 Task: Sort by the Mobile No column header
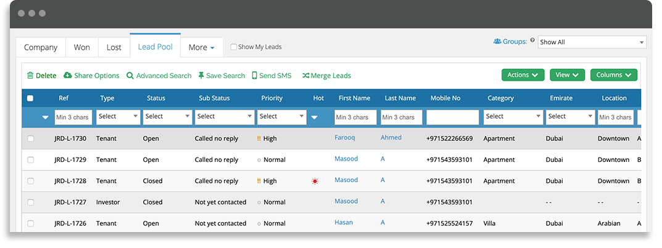coord(445,98)
